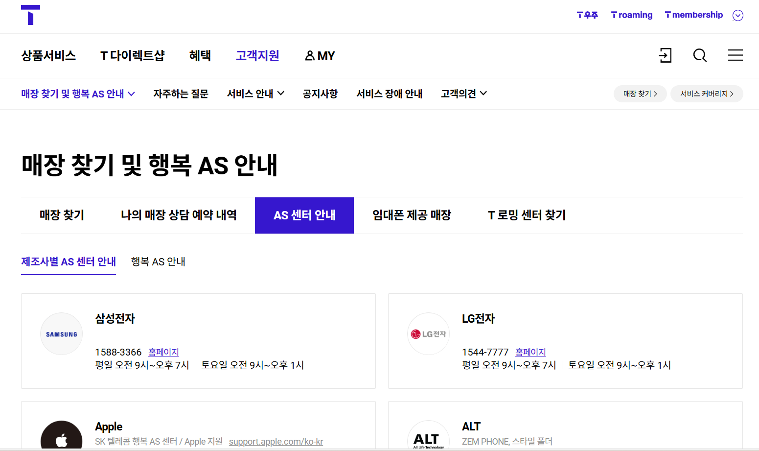Select the Samsung logo icon
The height and width of the screenshot is (451, 759).
[61, 333]
